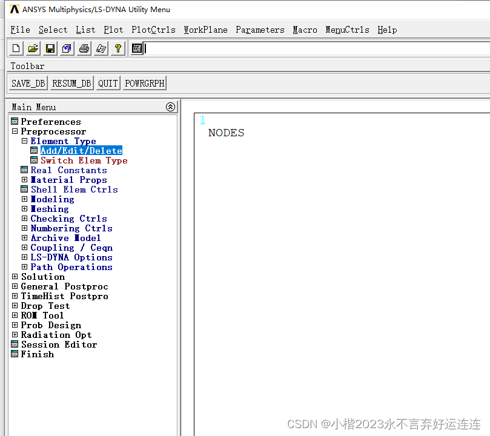Expand the Checking Ctrls node
This screenshot has width=490, height=436.
pos(24,219)
